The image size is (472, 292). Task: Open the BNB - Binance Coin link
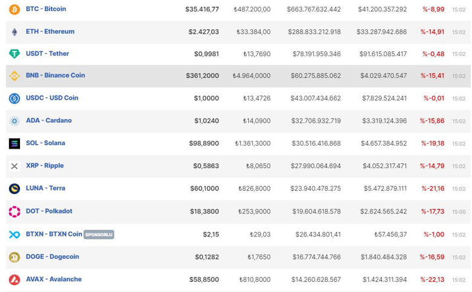coord(56,75)
